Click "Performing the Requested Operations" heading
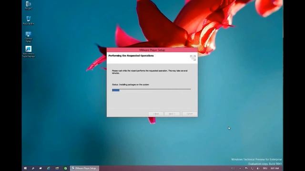Image resolution: width=305 pixels, height=171 pixels. point(131,56)
